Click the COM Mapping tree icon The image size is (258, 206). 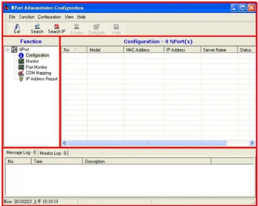point(21,73)
